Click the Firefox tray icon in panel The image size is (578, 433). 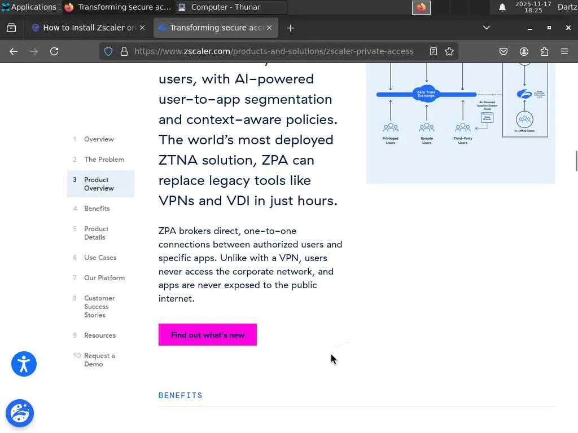point(421,7)
